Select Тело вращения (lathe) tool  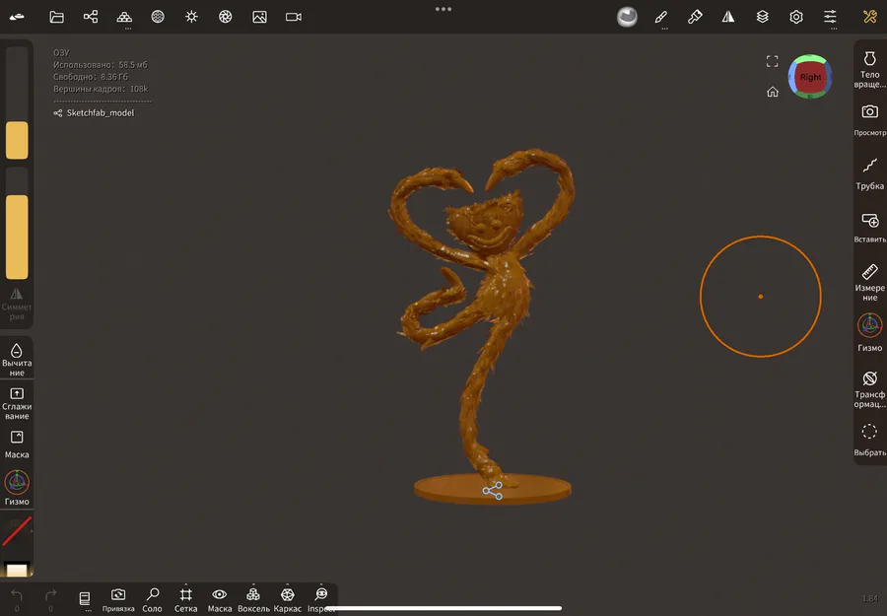click(x=870, y=69)
